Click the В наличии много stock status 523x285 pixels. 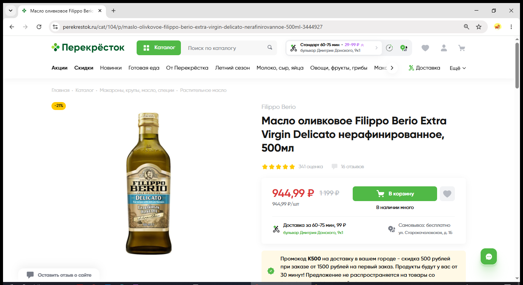[395, 208]
